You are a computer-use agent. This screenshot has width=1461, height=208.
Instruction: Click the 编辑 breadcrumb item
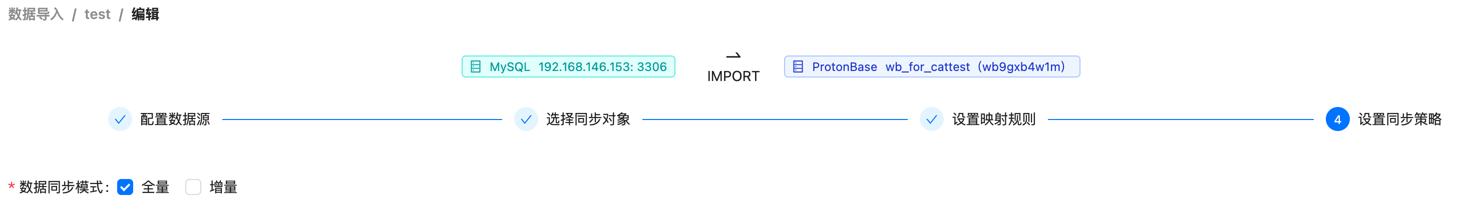click(x=145, y=14)
